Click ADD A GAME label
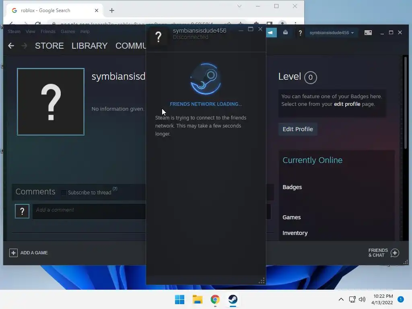The image size is (412, 309). pos(34,253)
